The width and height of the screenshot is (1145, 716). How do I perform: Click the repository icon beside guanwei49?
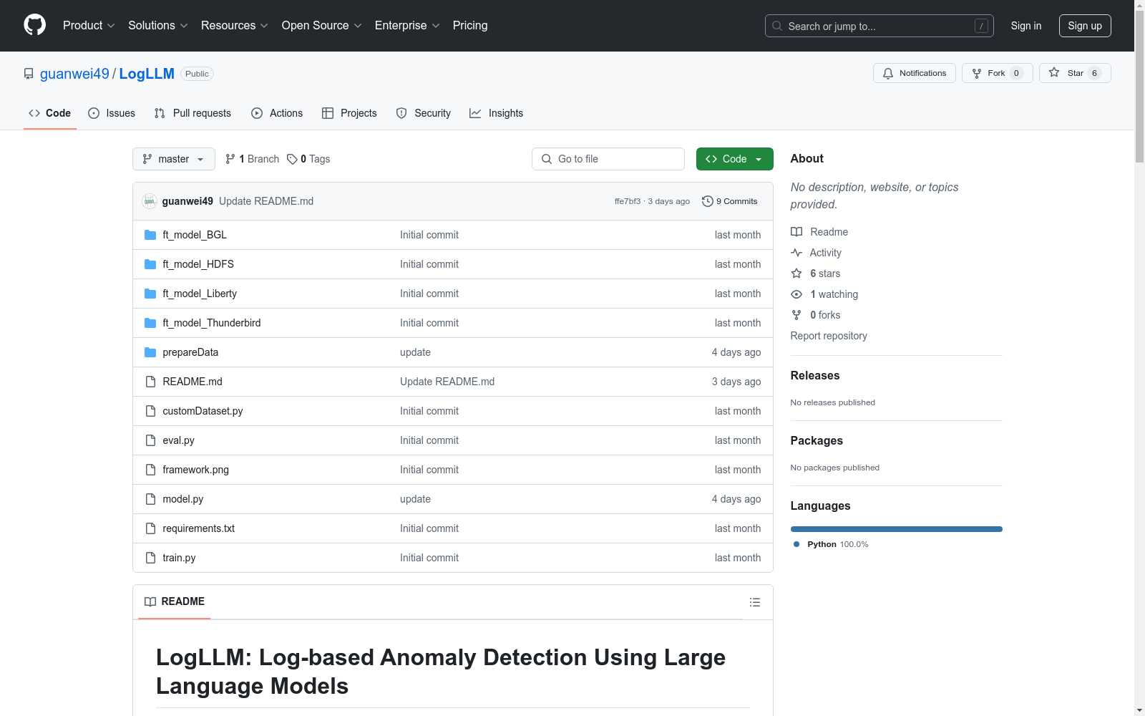click(x=29, y=74)
